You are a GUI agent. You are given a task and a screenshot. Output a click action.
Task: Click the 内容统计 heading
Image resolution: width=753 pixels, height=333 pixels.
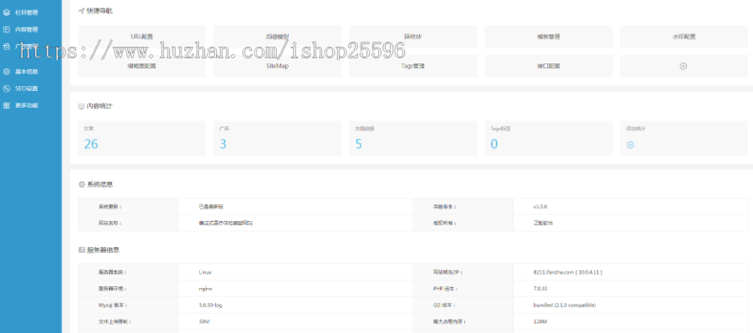pos(100,106)
